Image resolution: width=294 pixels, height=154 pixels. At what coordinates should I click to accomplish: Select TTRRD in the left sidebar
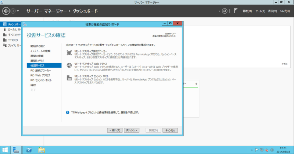[x=11, y=40]
